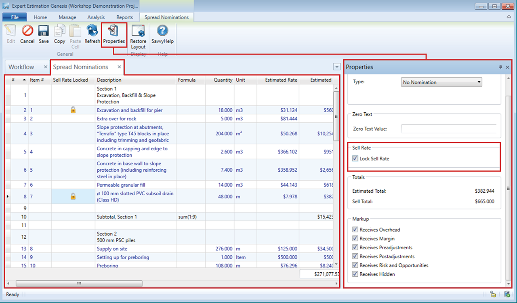Click the Zero Text Value input field
The image size is (517, 303).
tap(448, 129)
